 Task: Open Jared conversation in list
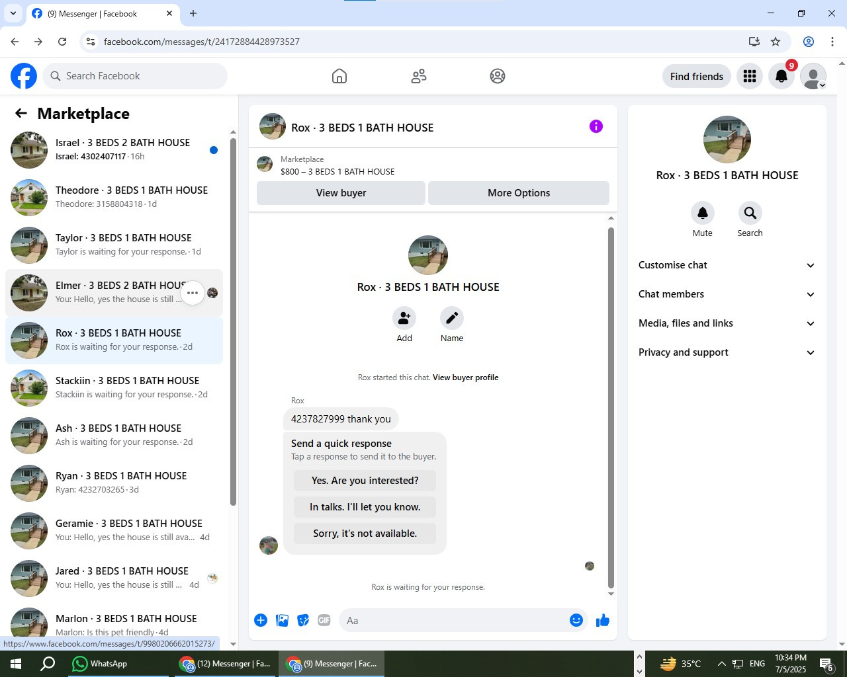point(114,578)
